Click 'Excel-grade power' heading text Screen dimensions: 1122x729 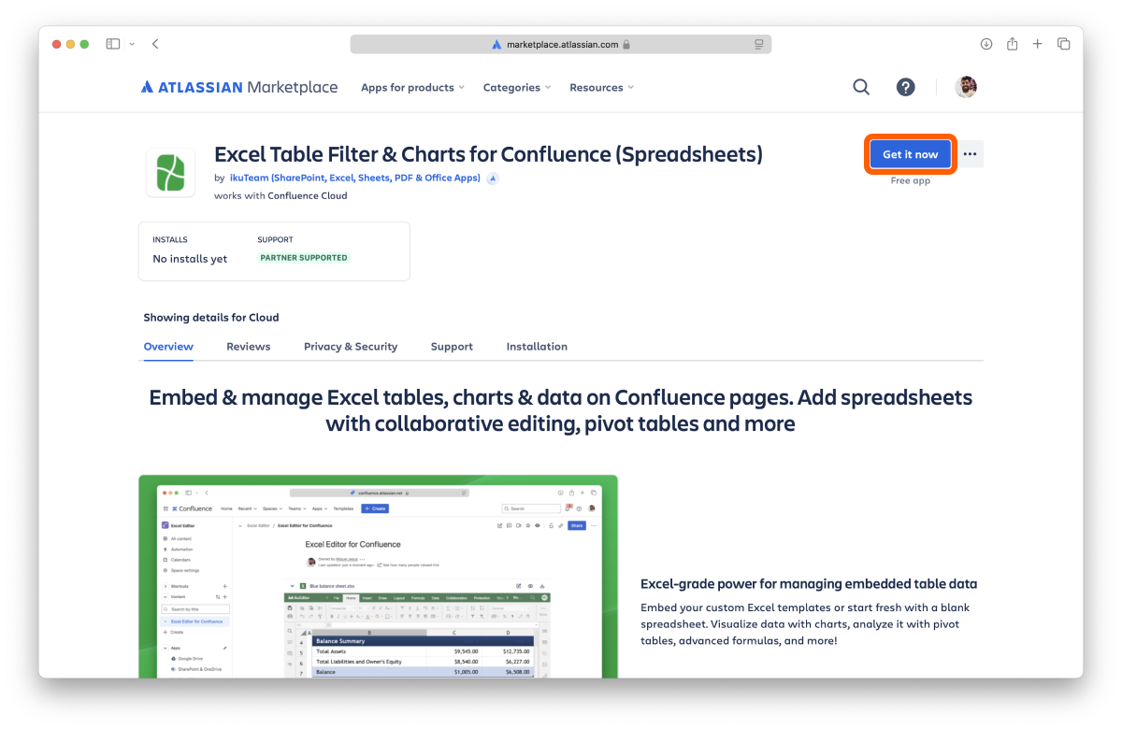(809, 584)
